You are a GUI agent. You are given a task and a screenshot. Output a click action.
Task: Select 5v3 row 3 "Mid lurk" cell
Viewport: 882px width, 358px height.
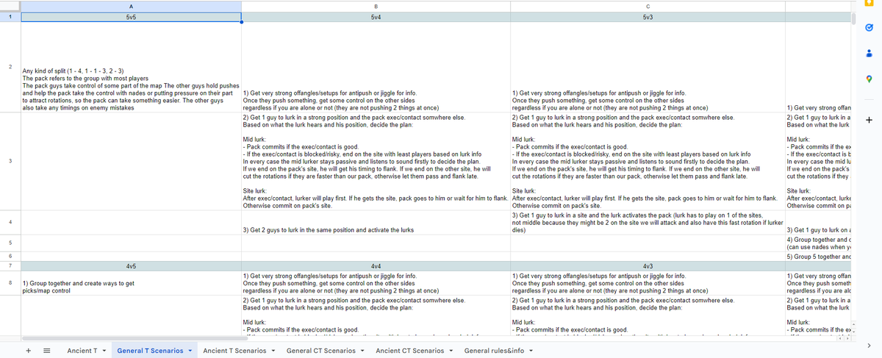pos(646,161)
